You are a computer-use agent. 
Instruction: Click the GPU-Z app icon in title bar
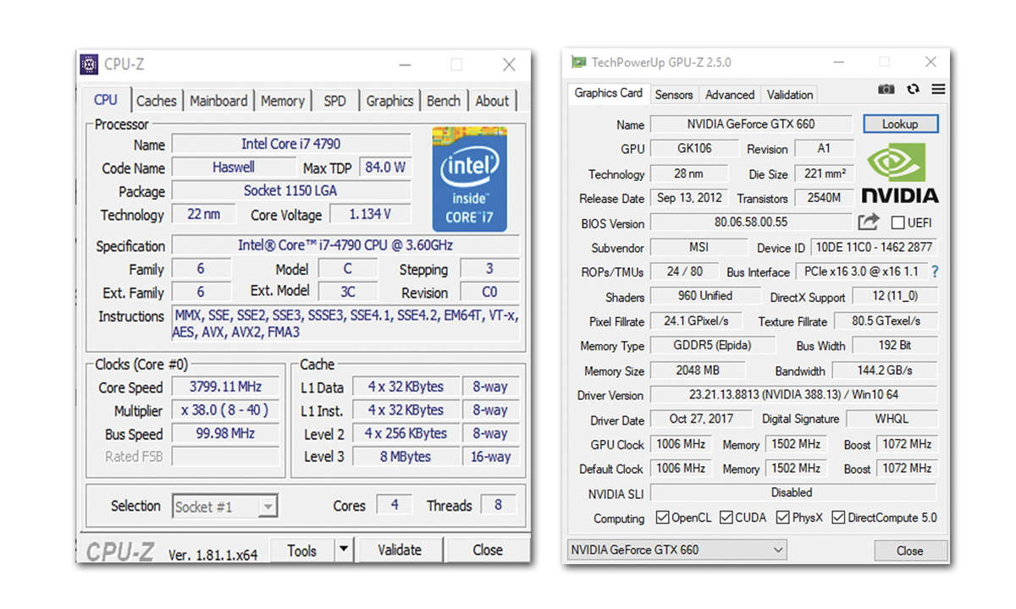579,62
